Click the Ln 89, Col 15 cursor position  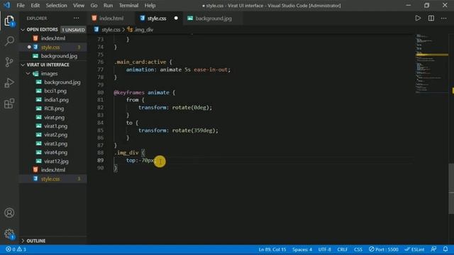(272, 249)
